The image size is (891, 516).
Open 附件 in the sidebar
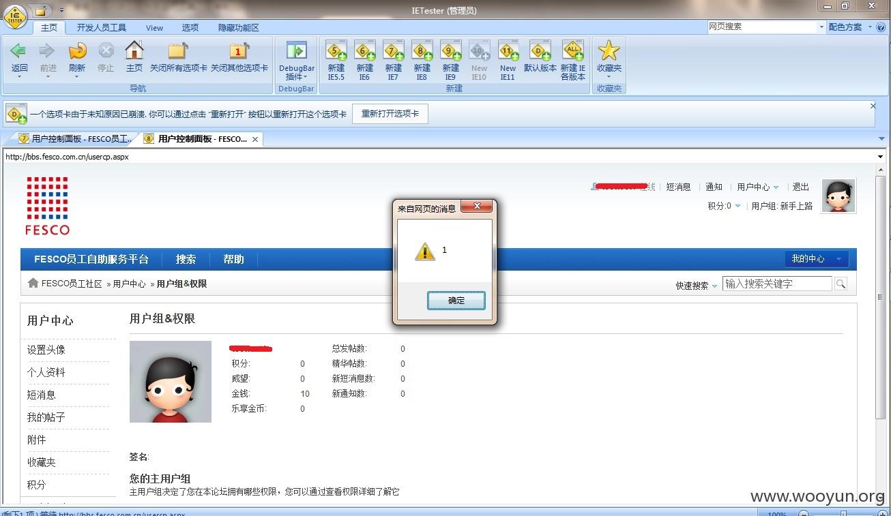pos(37,440)
